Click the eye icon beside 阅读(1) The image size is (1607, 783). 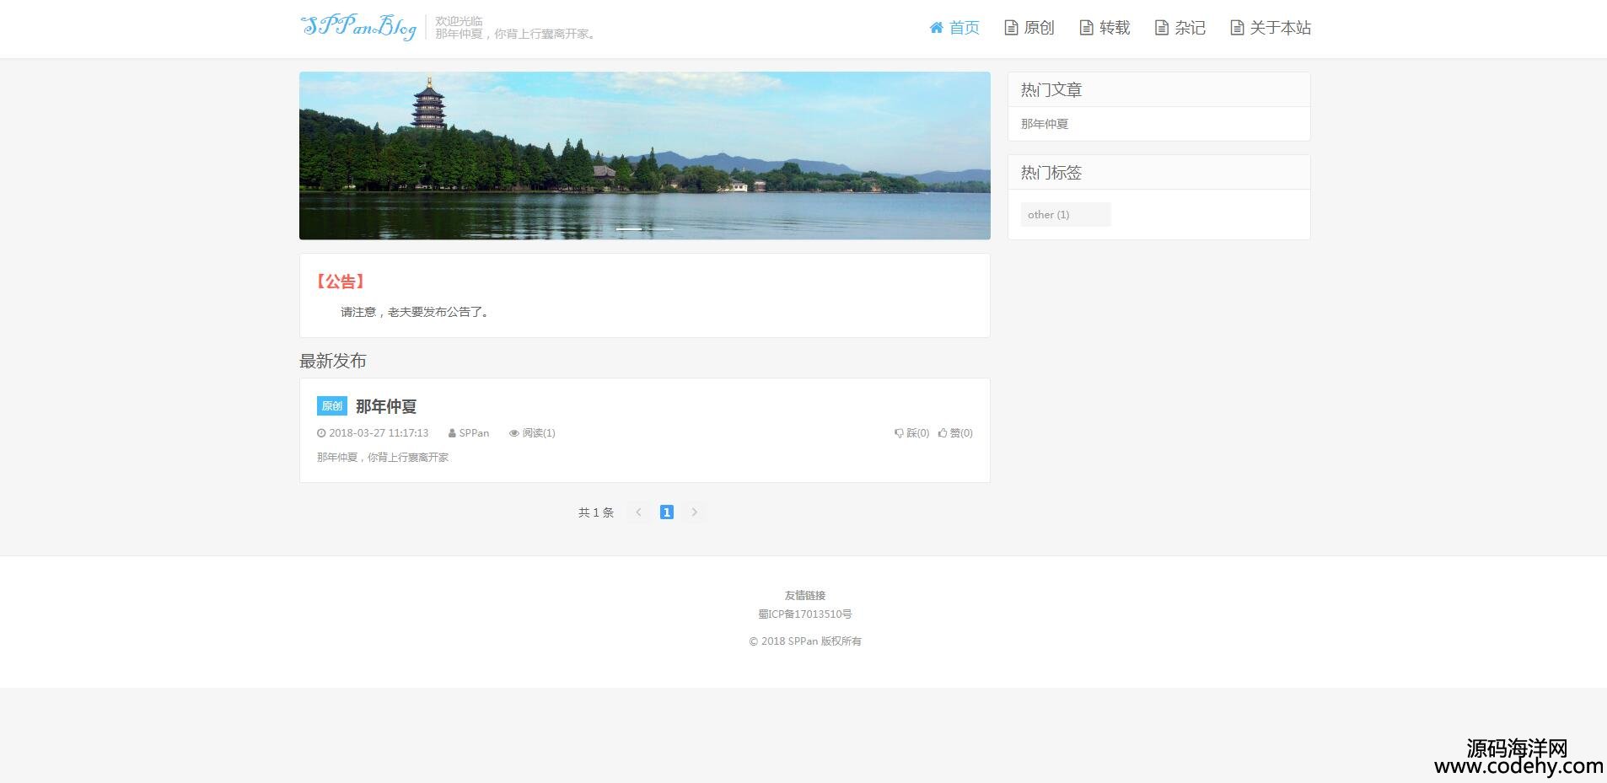[x=513, y=433]
